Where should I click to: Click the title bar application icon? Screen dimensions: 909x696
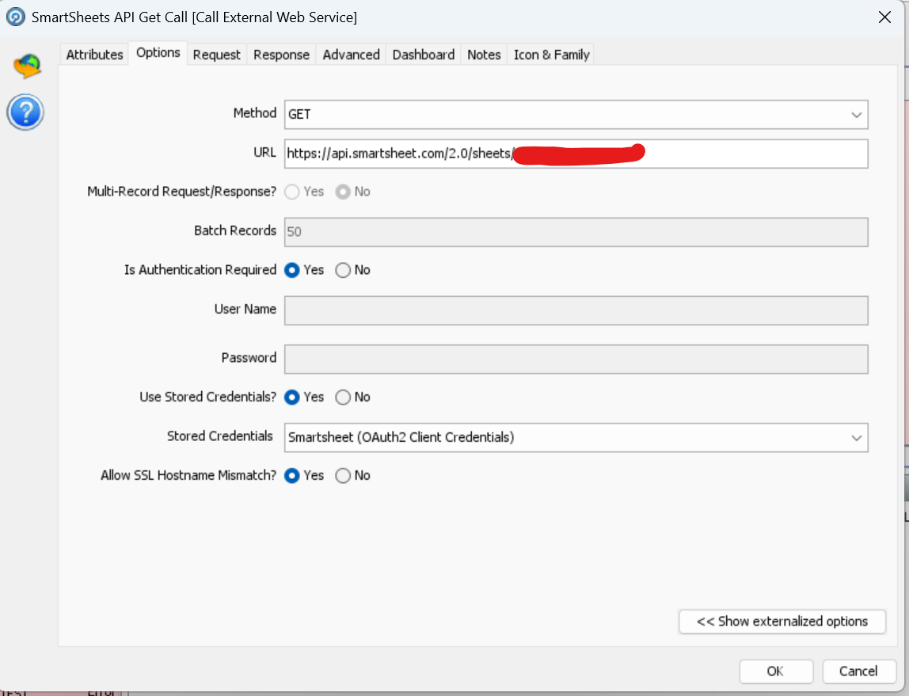[x=16, y=17]
